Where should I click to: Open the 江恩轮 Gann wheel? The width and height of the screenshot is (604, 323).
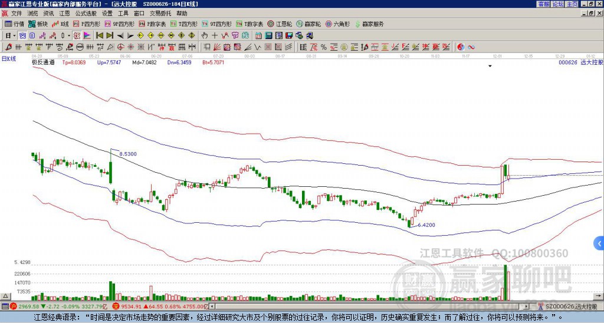(280, 24)
